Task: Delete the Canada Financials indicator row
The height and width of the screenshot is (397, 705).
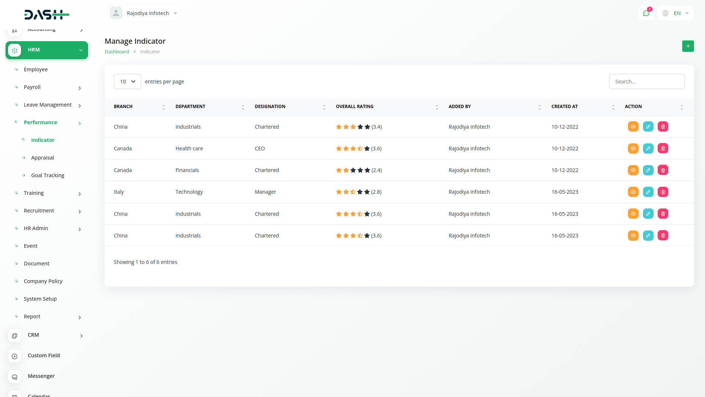Action: pyautogui.click(x=663, y=170)
